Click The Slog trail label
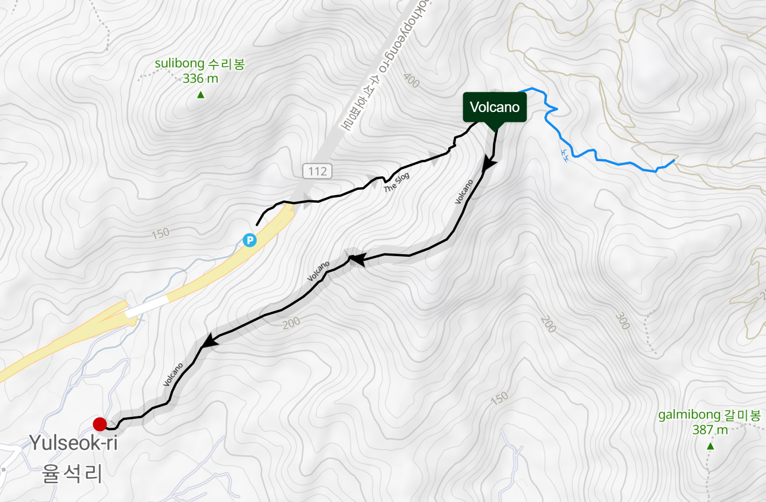 [397, 182]
